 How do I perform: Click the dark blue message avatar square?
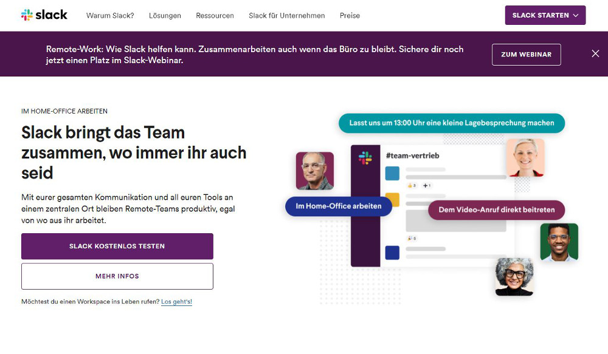392,253
